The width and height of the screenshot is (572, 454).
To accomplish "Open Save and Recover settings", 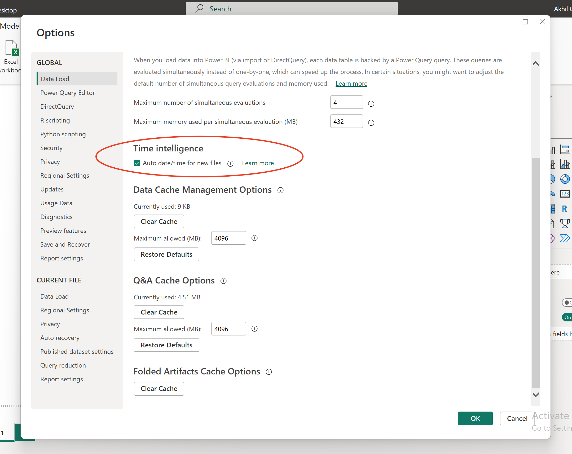I will coord(65,245).
